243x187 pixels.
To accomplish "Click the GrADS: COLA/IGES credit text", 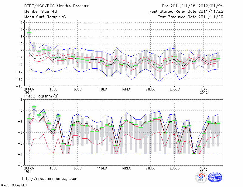I will pyautogui.click(x=12, y=185).
